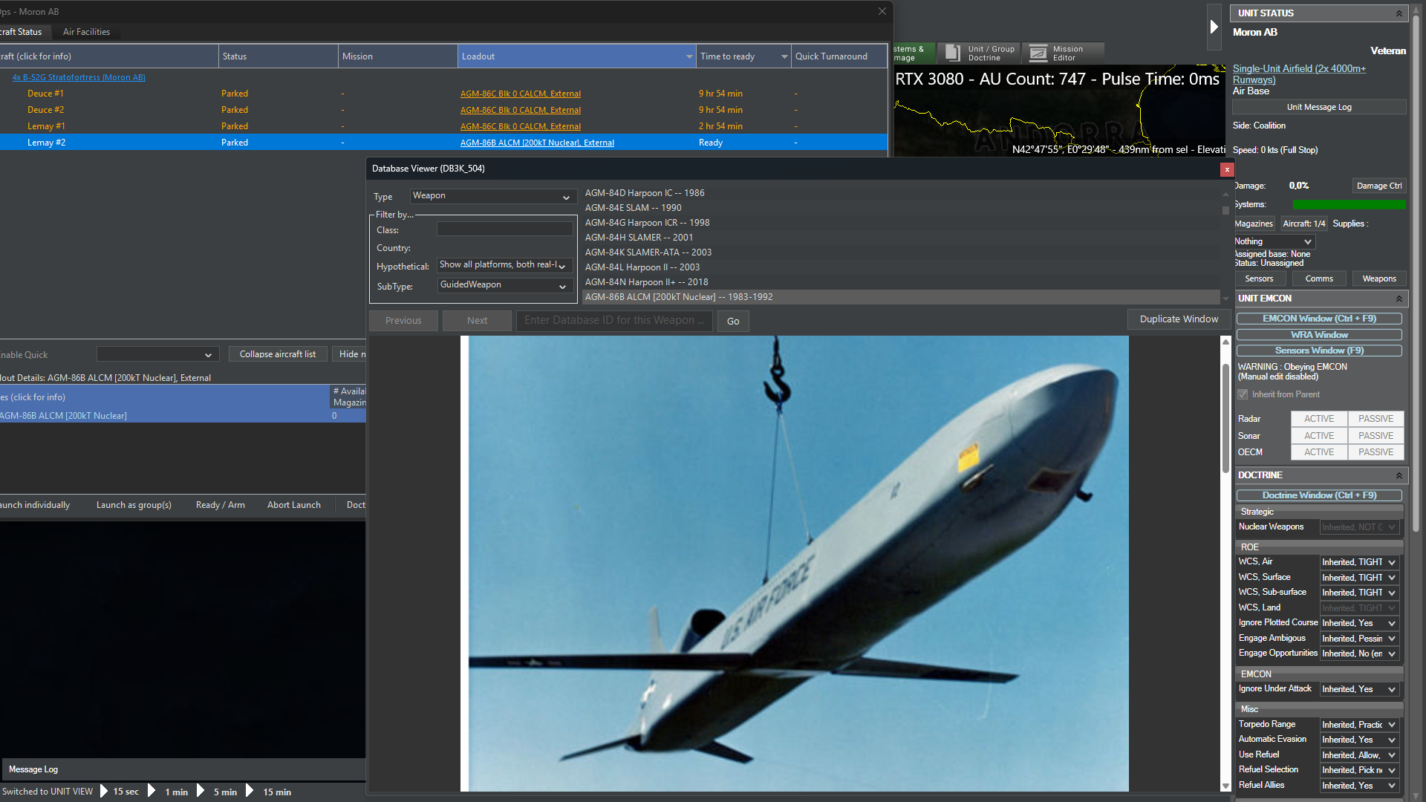Image resolution: width=1426 pixels, height=802 pixels.
Task: Set Sonar to PASSIVE
Action: (1375, 436)
